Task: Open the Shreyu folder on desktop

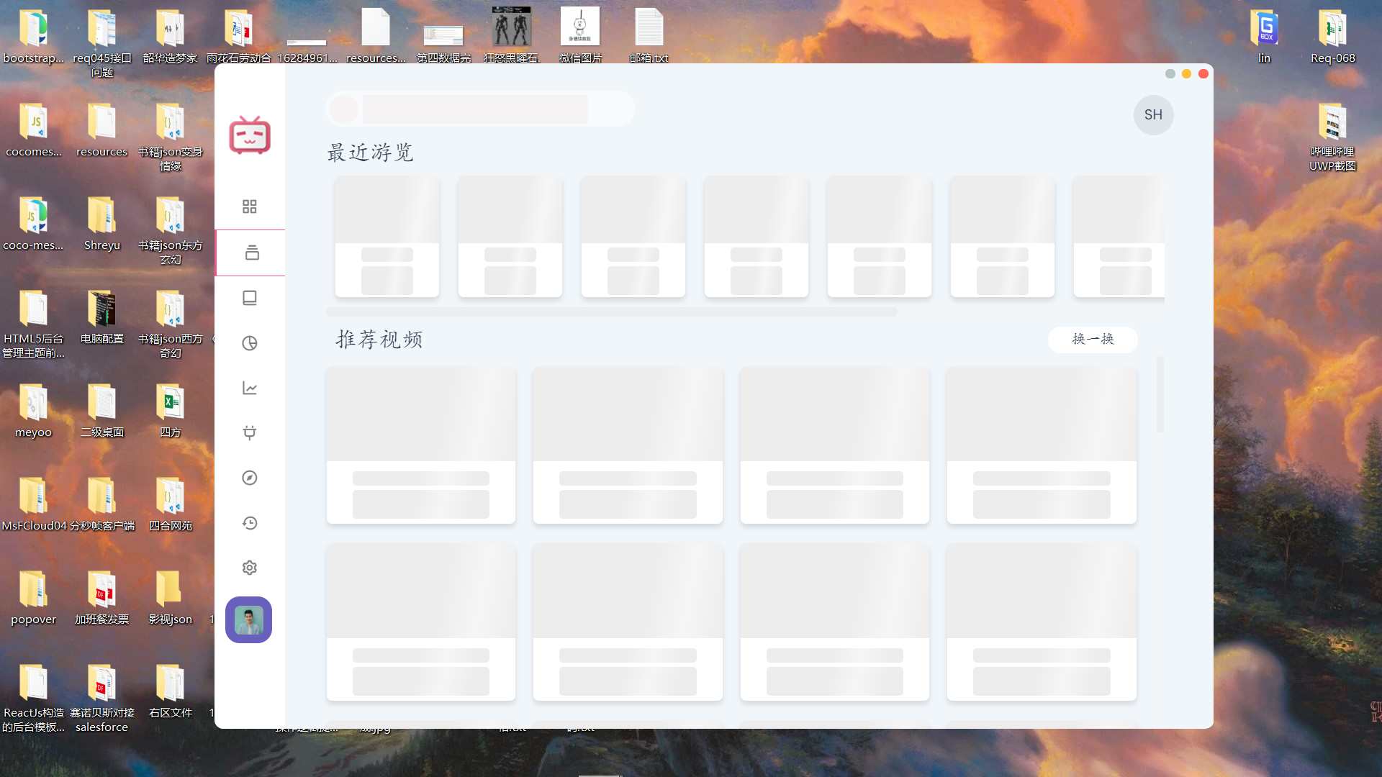Action: point(101,223)
